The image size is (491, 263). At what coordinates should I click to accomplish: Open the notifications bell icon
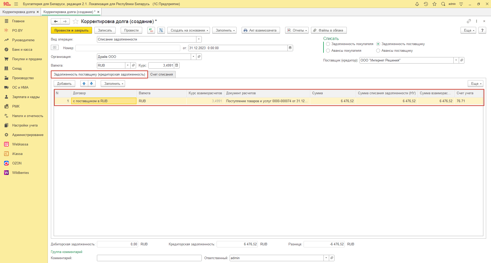(x=417, y=4)
